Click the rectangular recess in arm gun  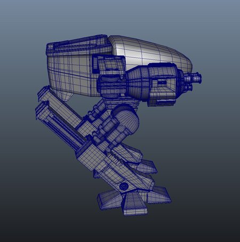pos(162,83)
